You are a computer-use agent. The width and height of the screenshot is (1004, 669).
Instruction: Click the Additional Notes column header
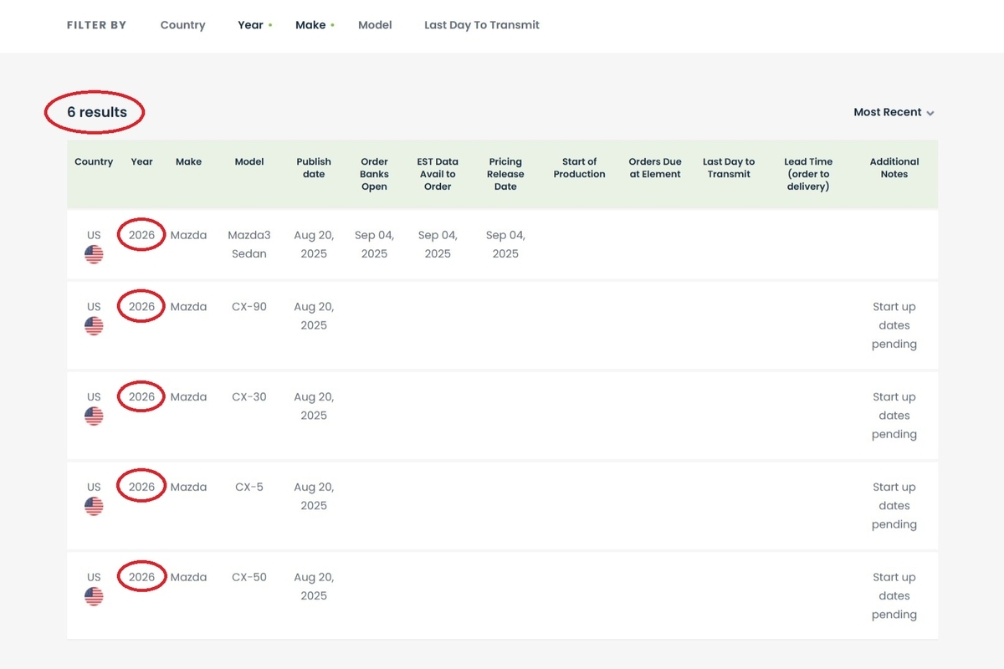(894, 168)
